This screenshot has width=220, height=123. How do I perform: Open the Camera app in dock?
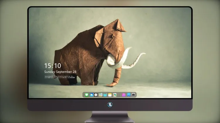(x=133, y=95)
